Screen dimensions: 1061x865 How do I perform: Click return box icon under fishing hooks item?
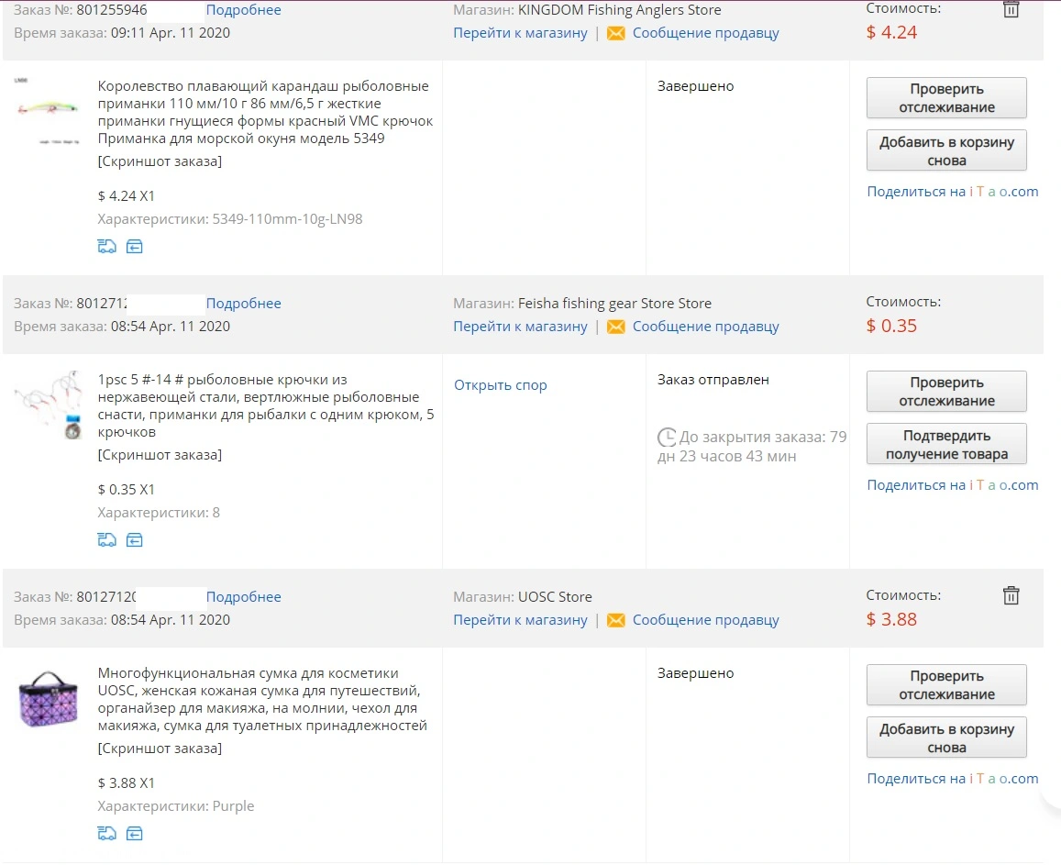point(135,540)
